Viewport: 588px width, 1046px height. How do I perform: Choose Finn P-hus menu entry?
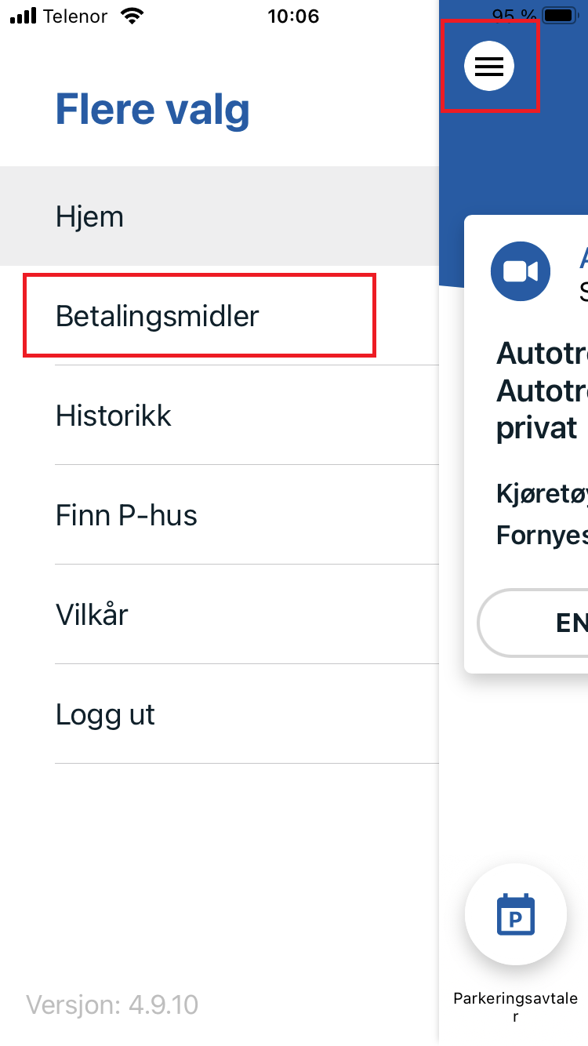pos(220,515)
